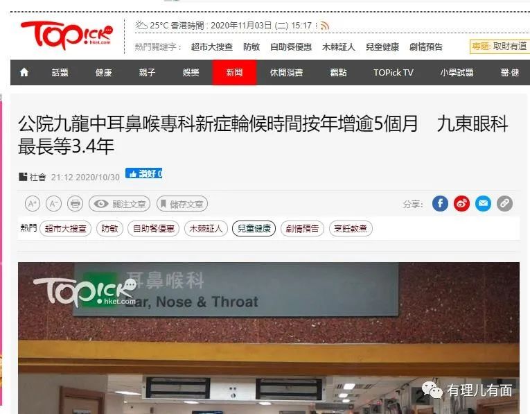Share article via Facebook icon
The height and width of the screenshot is (414, 530).
440,204
